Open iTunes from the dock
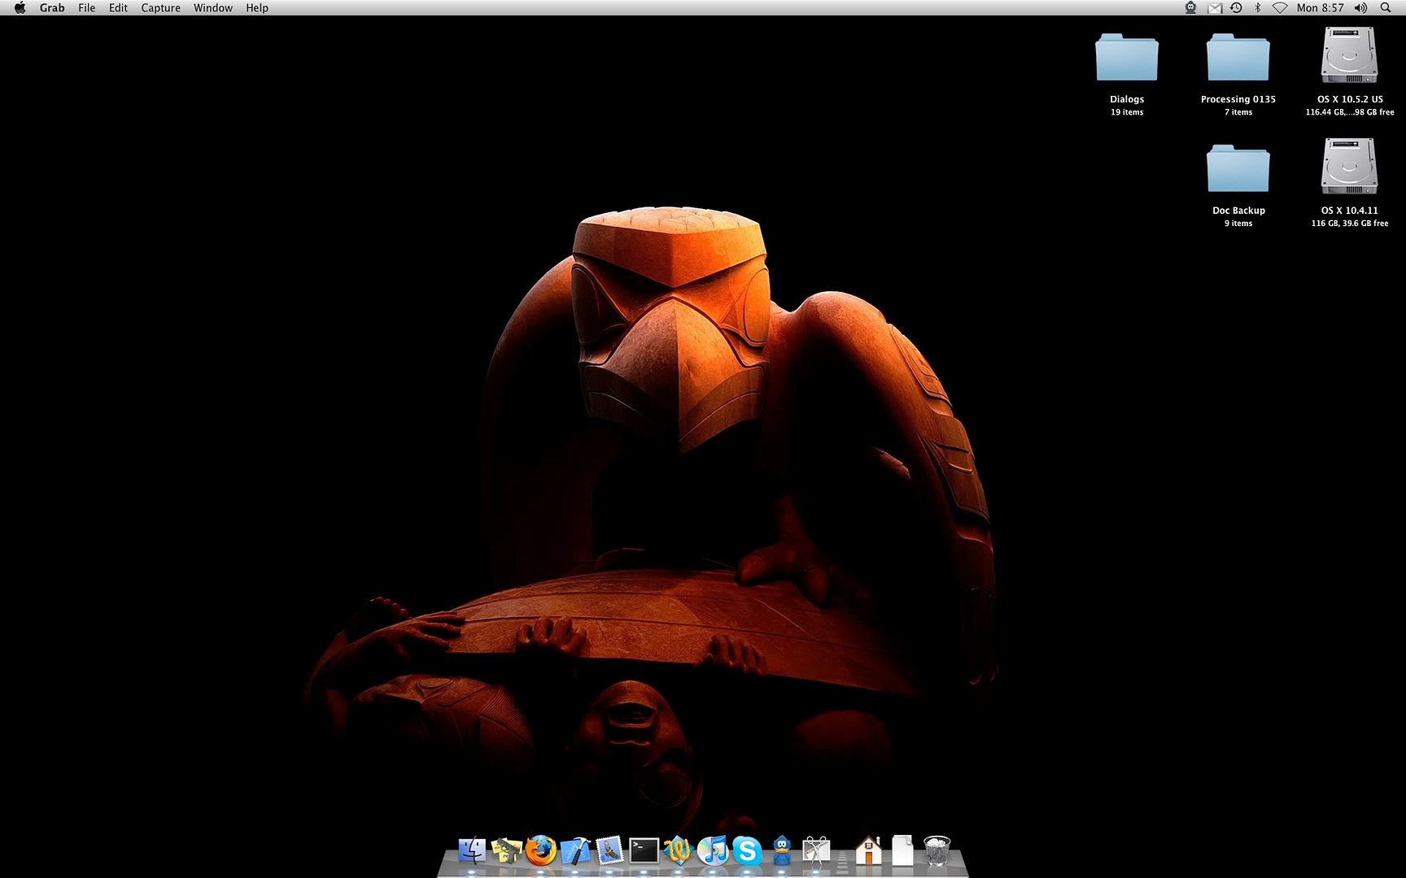Image resolution: width=1406 pixels, height=878 pixels. [x=713, y=851]
